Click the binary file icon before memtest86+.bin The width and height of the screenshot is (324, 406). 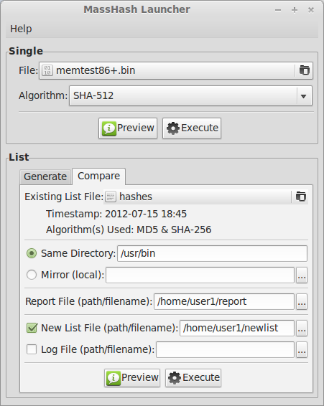(47, 70)
